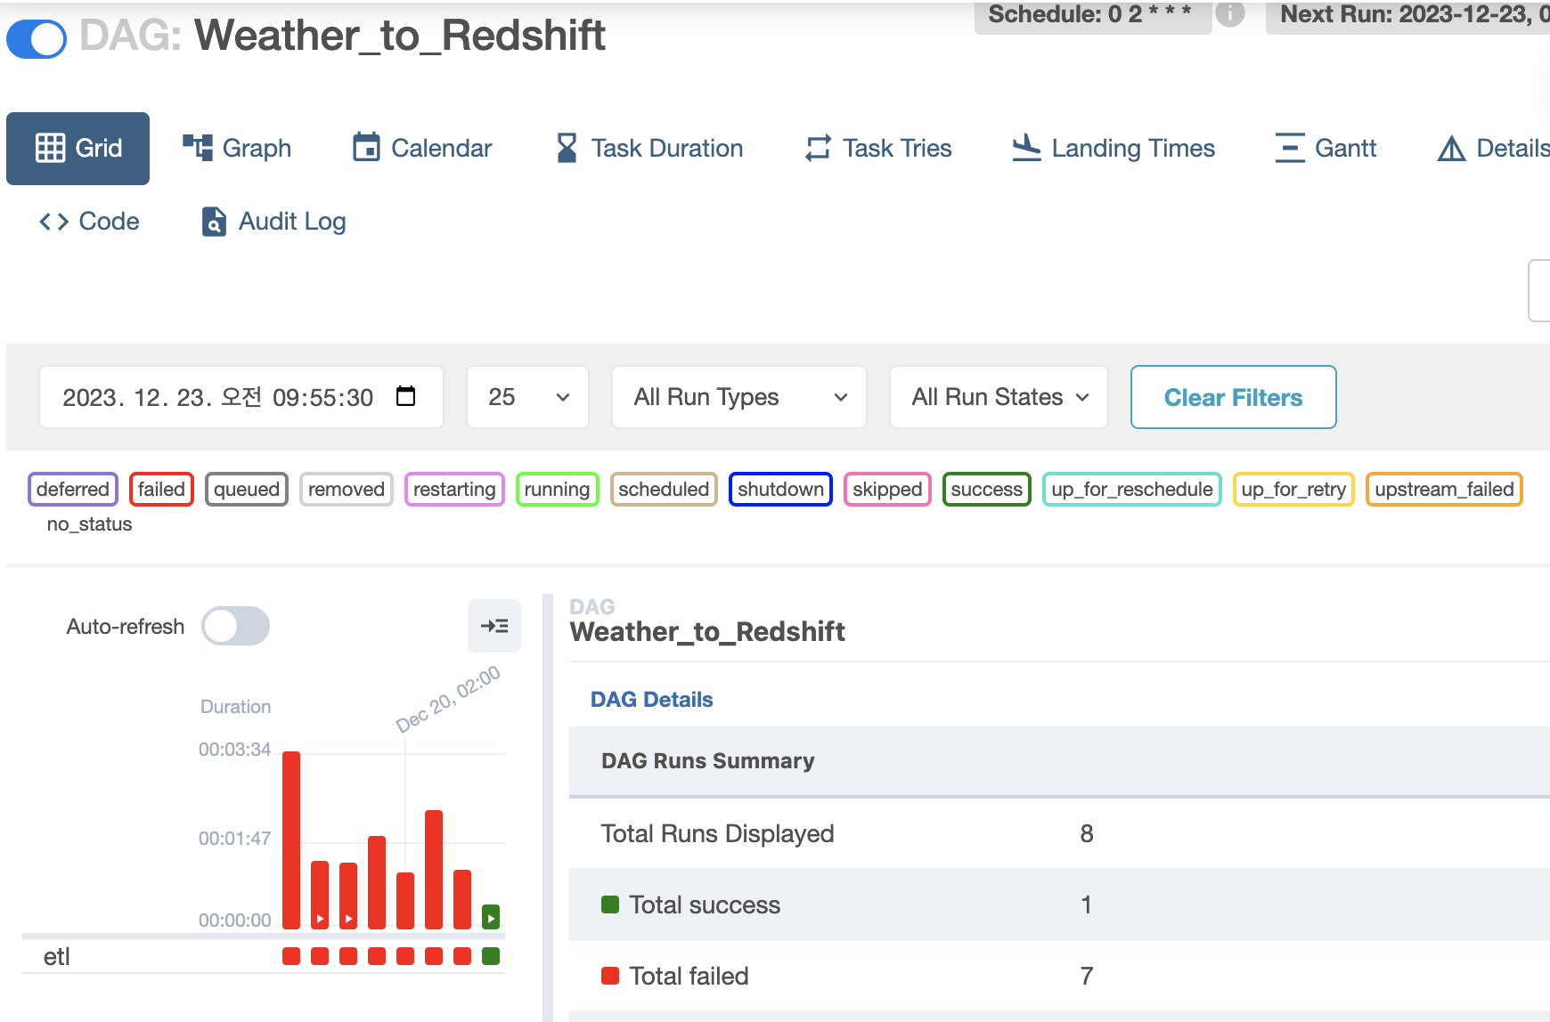The image size is (1550, 1022).
Task: Select the etl task row label
Action: click(x=57, y=956)
